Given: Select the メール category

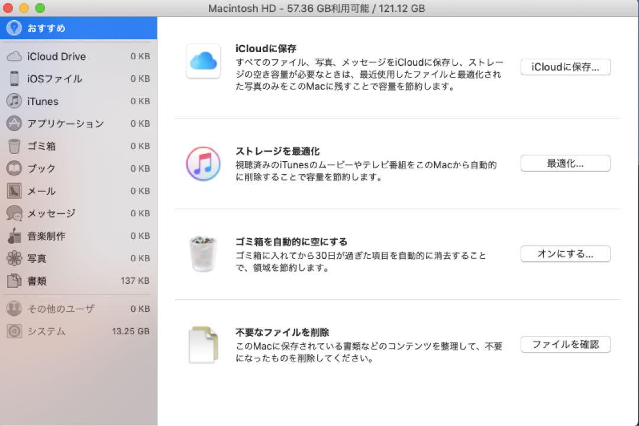Looking at the screenshot, I should [x=78, y=191].
